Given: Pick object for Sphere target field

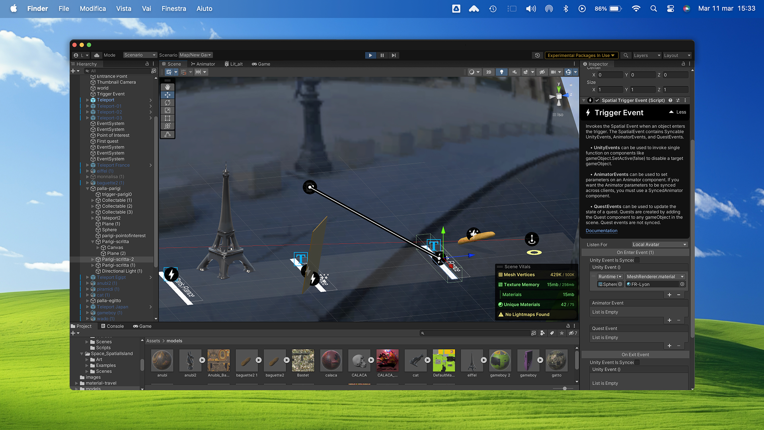Looking at the screenshot, I should 620,284.
